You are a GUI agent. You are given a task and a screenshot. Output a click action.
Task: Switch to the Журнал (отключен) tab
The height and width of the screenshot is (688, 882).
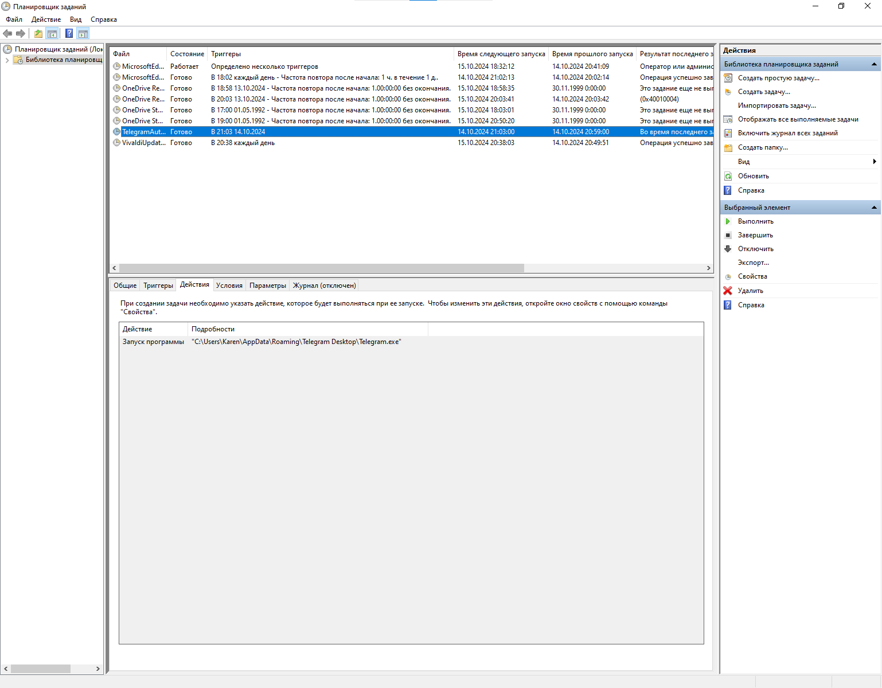(325, 286)
